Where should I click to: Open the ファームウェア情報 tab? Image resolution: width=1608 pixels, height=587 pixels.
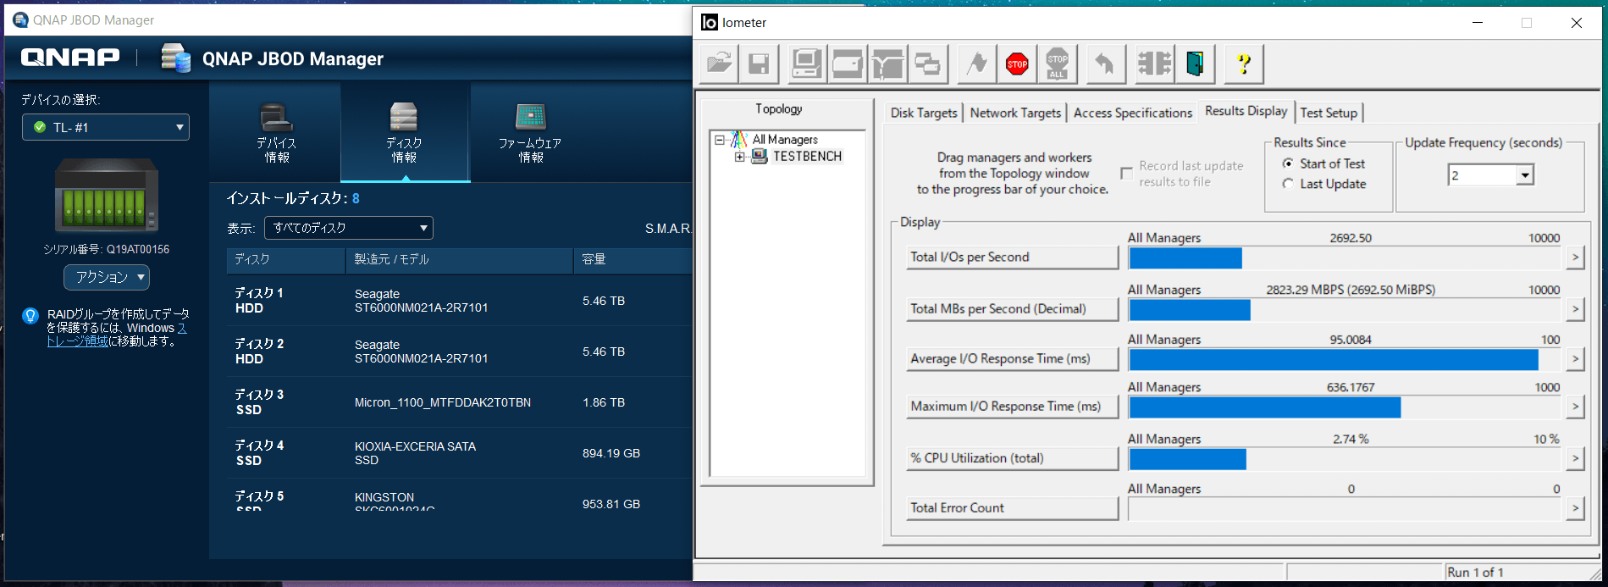[530, 133]
